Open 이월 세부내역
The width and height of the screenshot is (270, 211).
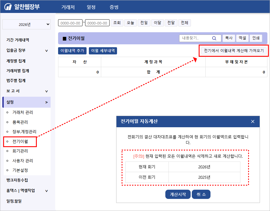103,51
